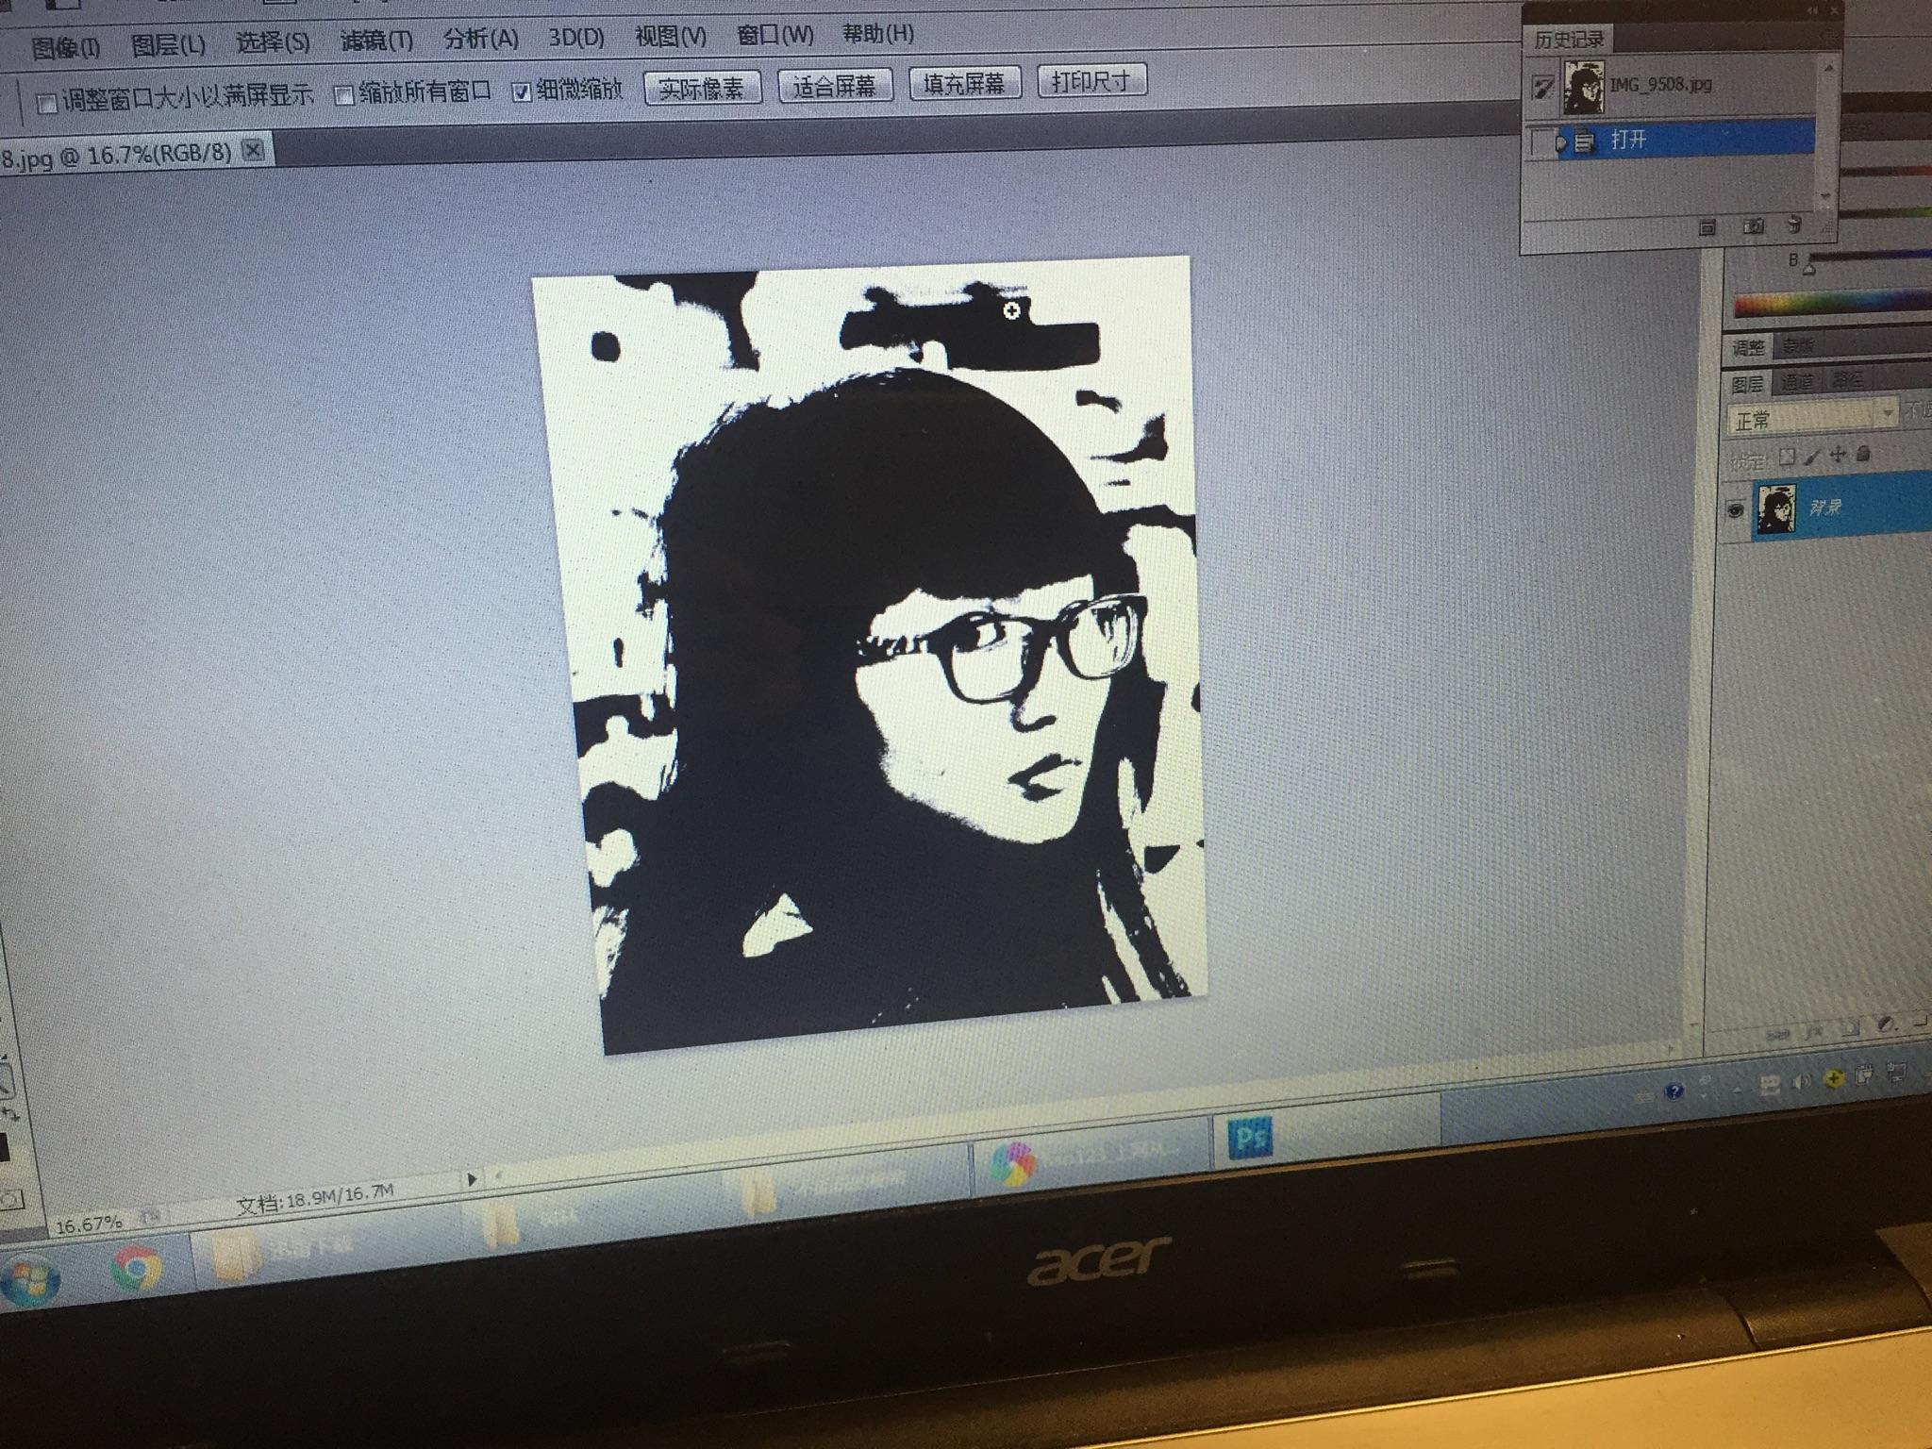Open Photoshop from the Windows taskbar
The width and height of the screenshot is (1932, 1449).
[x=1251, y=1139]
